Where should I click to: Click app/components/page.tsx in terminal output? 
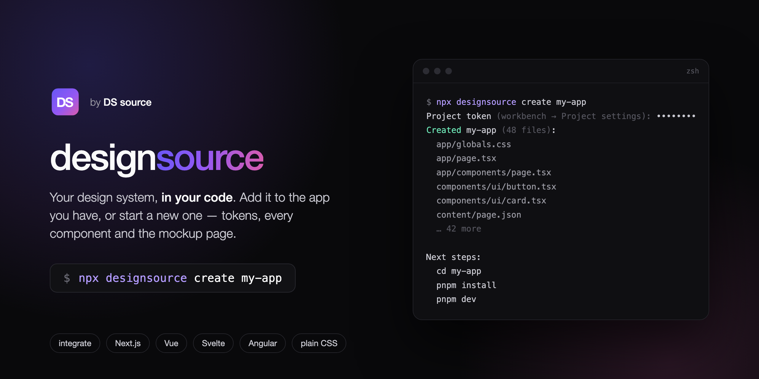click(x=494, y=173)
